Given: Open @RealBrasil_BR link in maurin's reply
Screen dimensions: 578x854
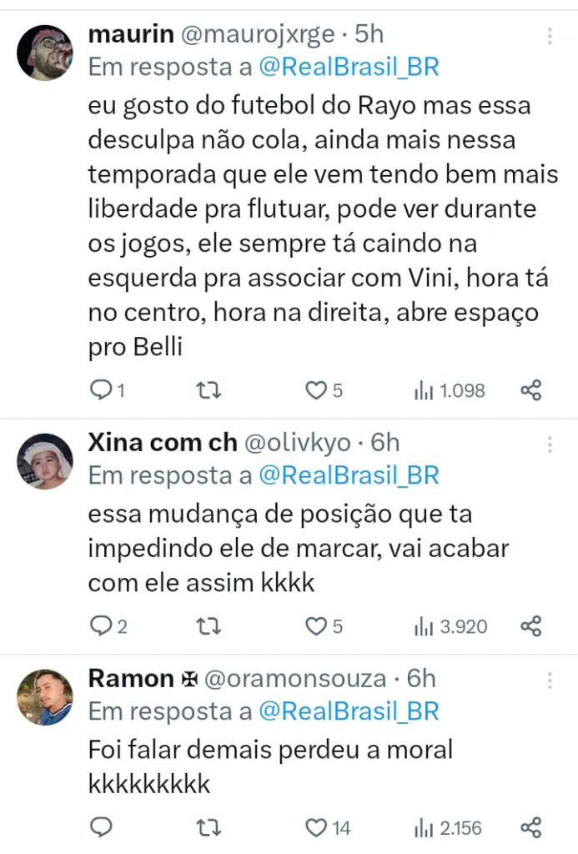Looking at the screenshot, I should coord(349,67).
